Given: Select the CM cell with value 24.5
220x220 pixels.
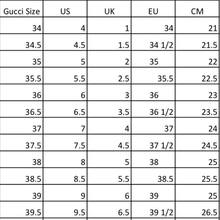Looking at the screenshot, I should click(197, 143).
